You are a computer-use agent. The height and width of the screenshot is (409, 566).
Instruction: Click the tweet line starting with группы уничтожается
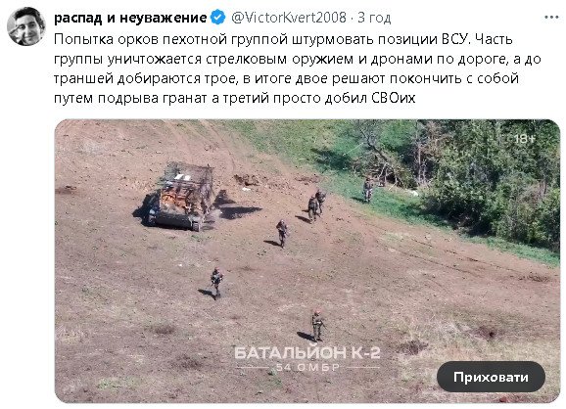(298, 59)
